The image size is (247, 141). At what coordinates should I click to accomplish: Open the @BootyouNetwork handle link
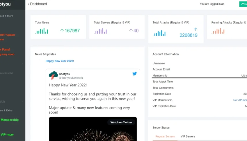(71, 78)
